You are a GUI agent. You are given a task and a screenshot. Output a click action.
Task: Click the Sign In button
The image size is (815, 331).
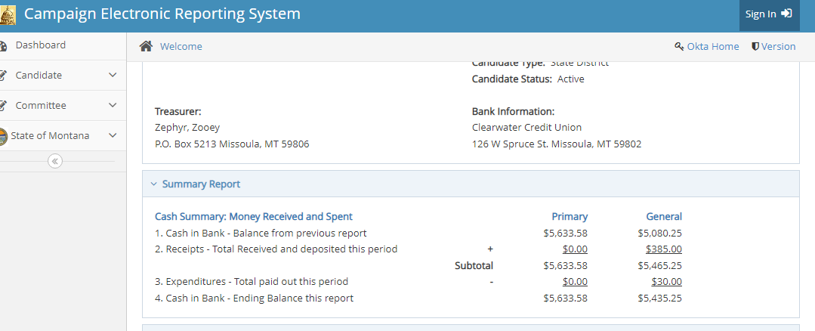[769, 15]
